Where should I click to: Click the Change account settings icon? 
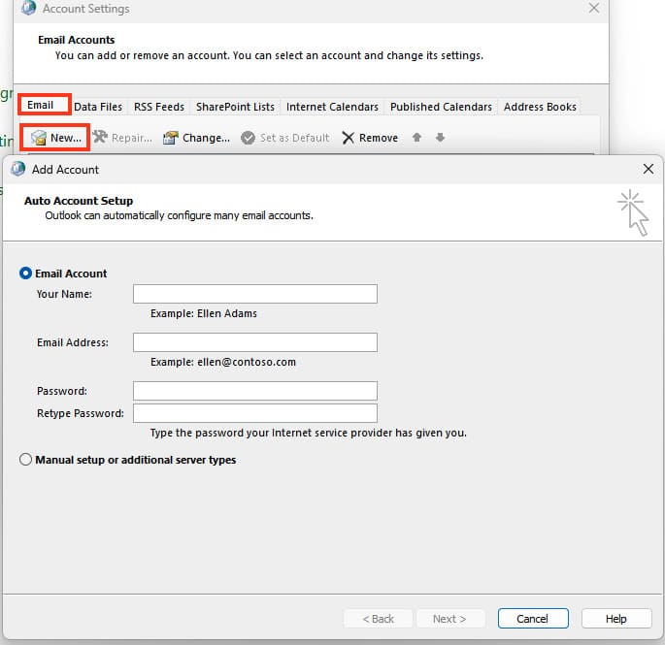171,138
